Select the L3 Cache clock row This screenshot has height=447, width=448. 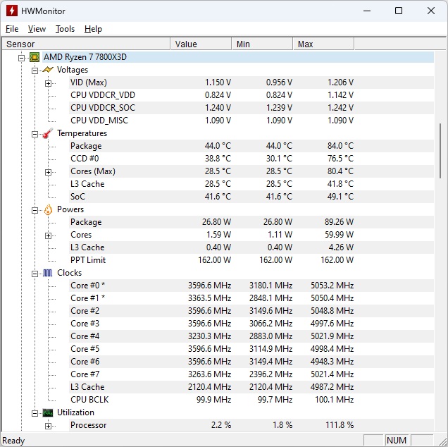click(251, 387)
